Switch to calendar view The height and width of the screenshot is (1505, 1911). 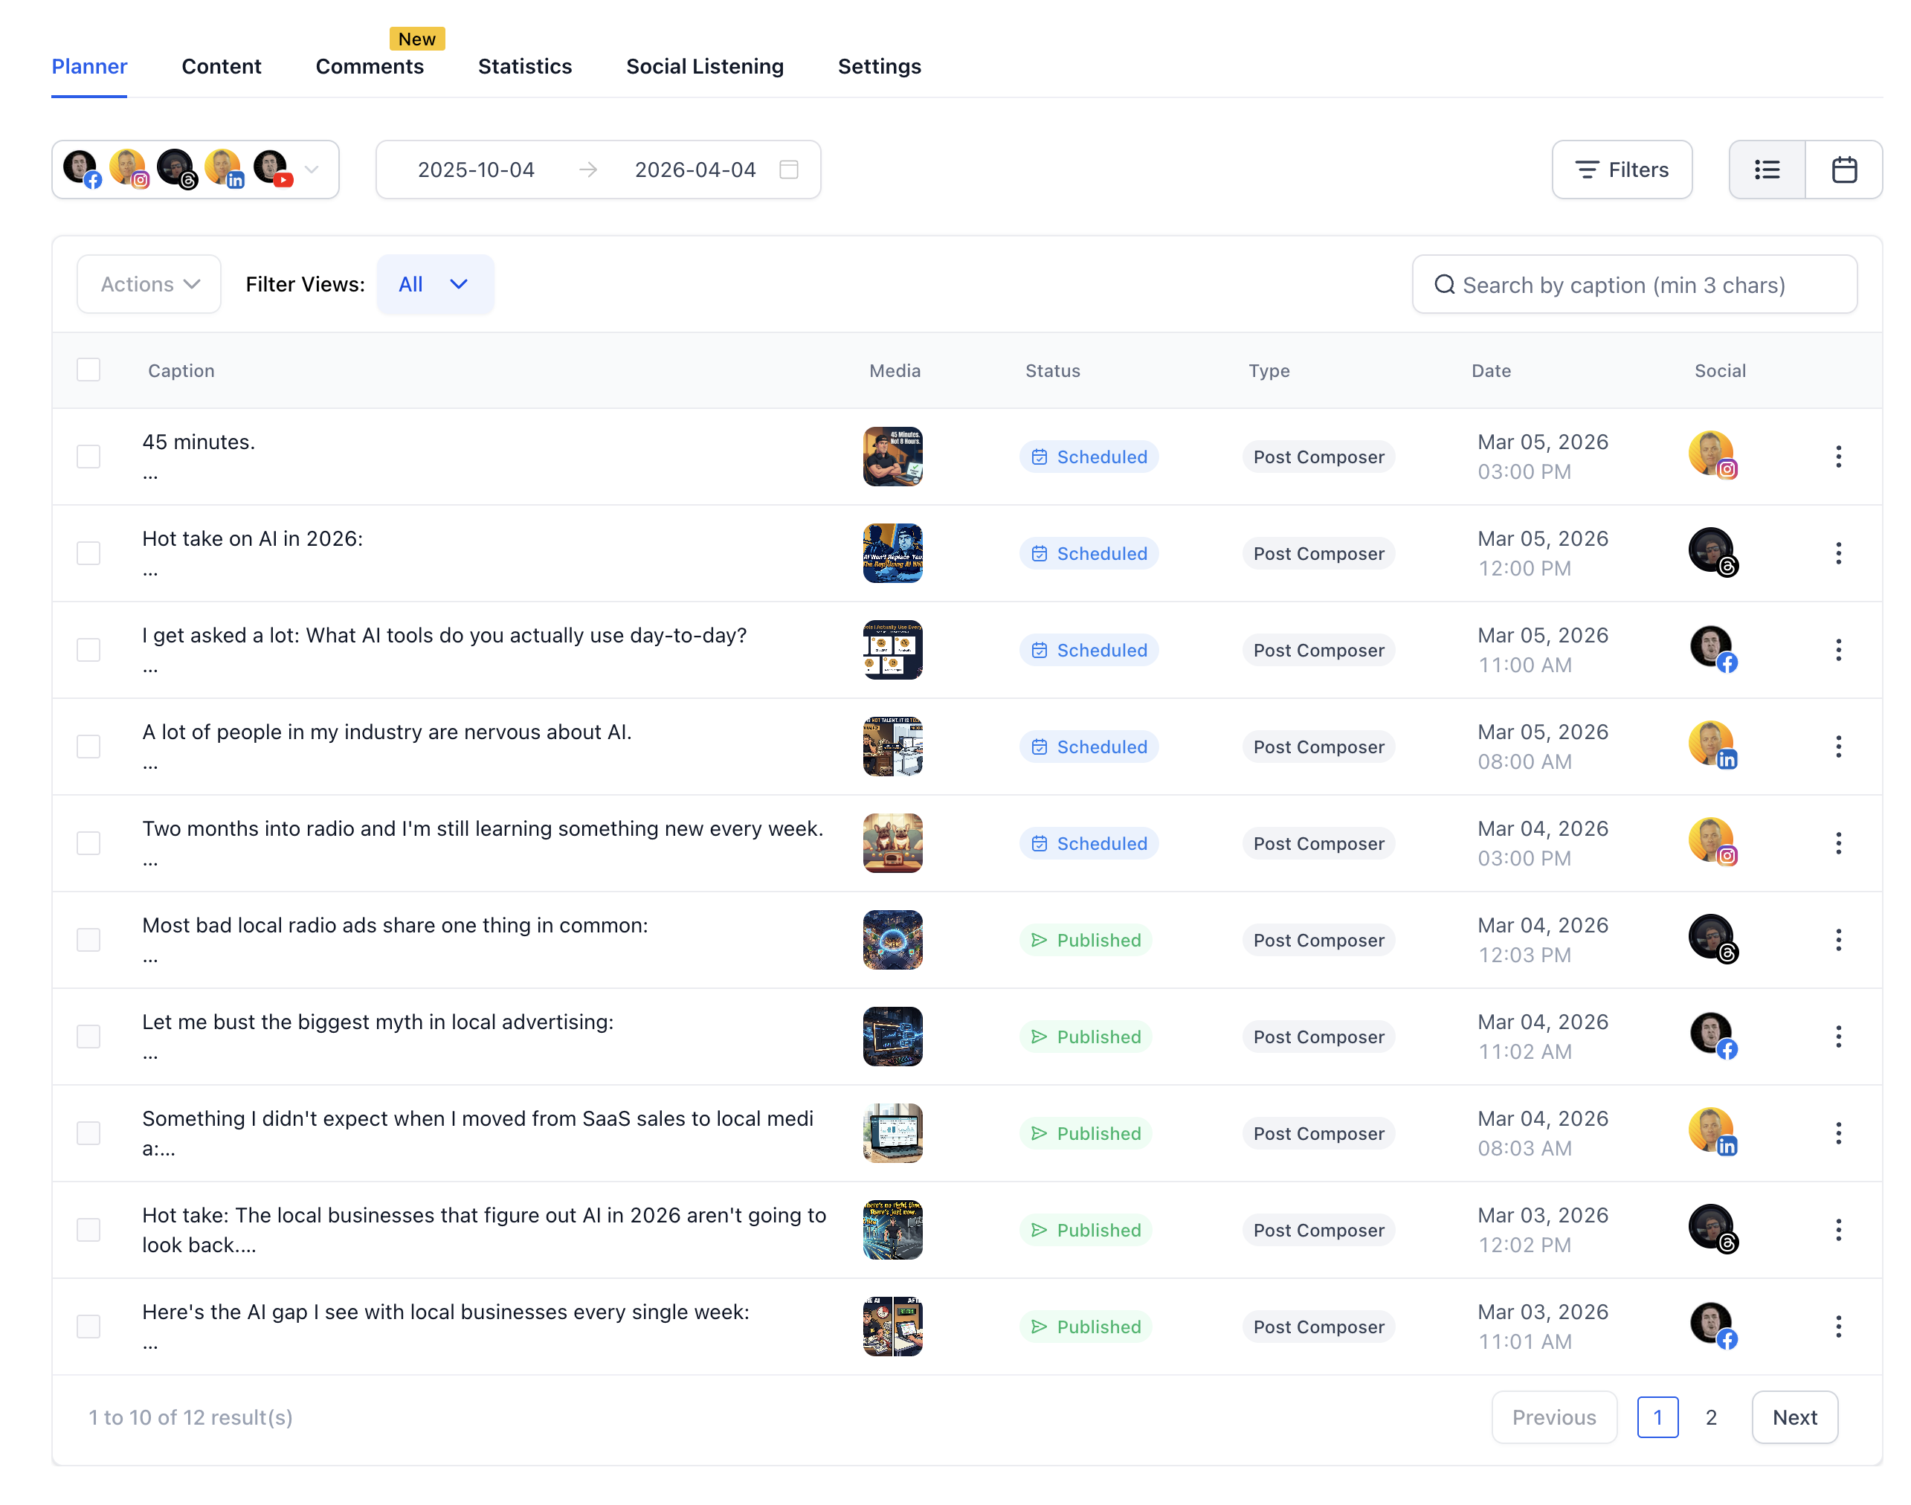coord(1844,170)
